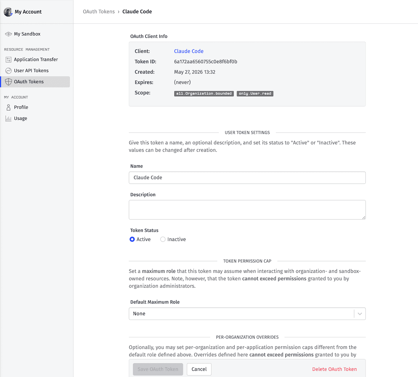This screenshot has height=377, width=418.
Task: Click the Token Status label
Action: [144, 230]
